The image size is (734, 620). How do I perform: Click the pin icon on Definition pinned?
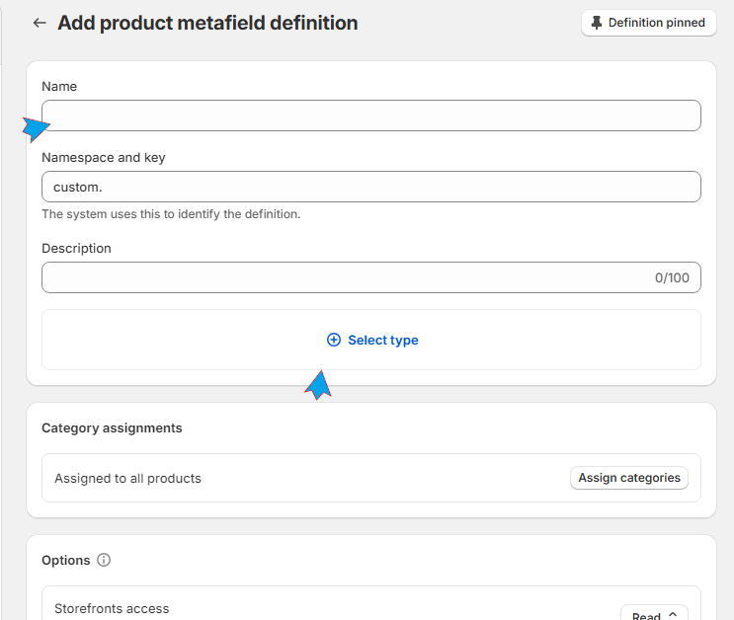coord(597,23)
